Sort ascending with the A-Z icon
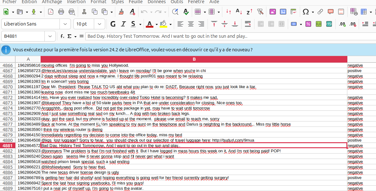 239,12
